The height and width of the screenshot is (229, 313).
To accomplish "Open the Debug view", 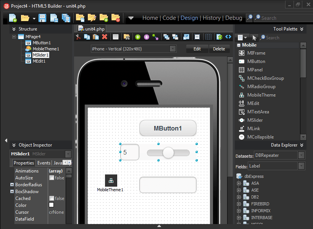I will tap(234, 18).
